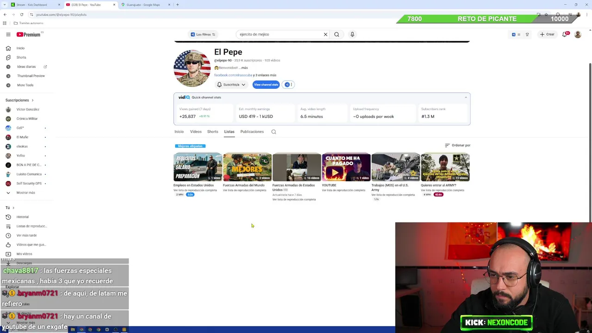Viewport: 592px width, 333px height.
Task: Click the YouTube Premium logo
Action: coord(28,34)
